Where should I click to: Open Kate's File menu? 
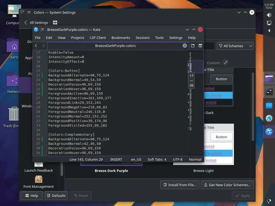point(38,38)
